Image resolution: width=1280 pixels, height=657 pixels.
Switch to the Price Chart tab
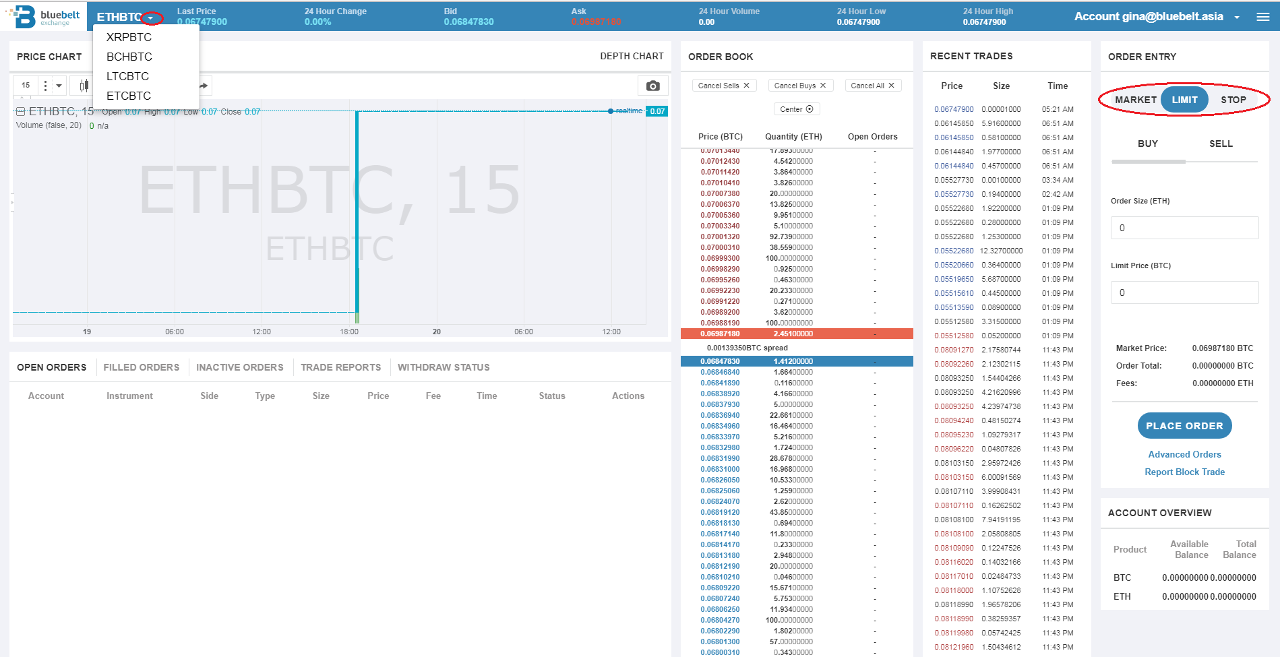tap(49, 57)
